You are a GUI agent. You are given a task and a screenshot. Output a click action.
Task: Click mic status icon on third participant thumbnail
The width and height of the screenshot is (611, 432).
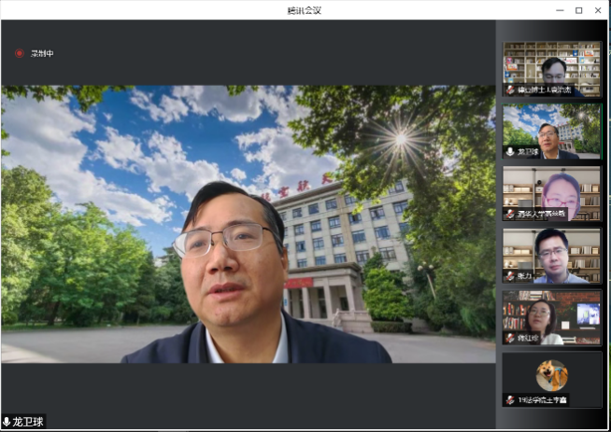click(x=510, y=214)
